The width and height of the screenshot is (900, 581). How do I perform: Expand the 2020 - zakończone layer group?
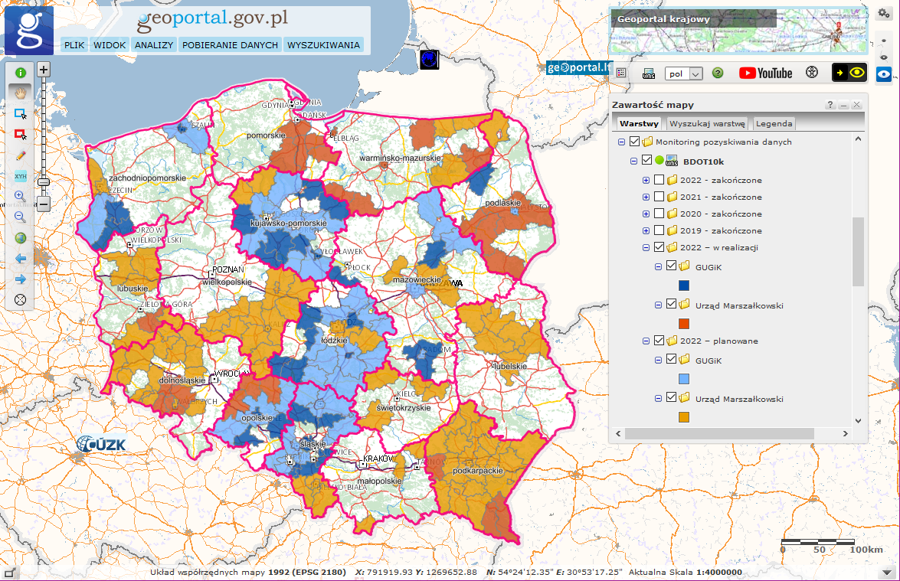tap(646, 214)
